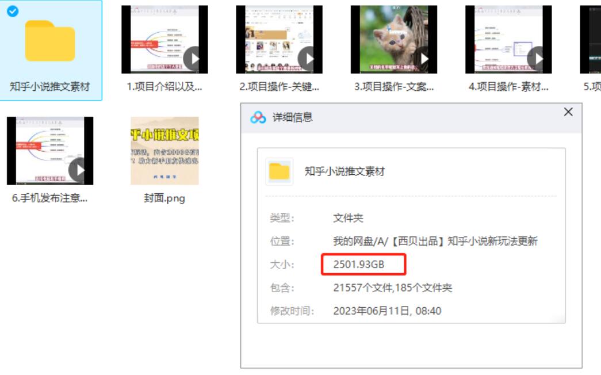Screen dimensions: 601x375
Task: Open the yellow 知乎小说推文素材 folder icon in the file grid
Action: [x=50, y=41]
